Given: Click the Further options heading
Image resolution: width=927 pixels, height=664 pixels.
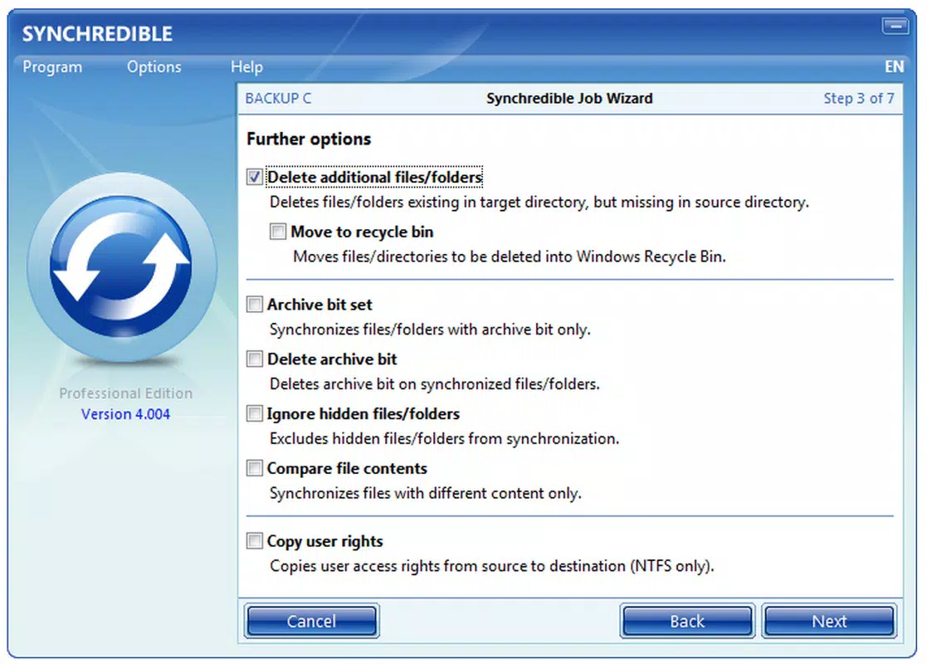Looking at the screenshot, I should (x=309, y=139).
